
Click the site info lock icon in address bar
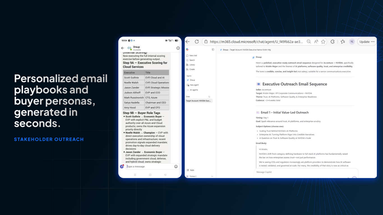(x=206, y=42)
